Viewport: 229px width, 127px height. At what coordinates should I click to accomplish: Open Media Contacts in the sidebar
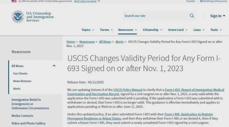pos(22,116)
